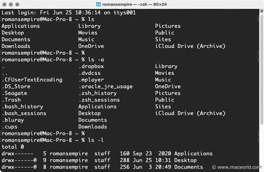
Task: Click the window title 'romansempire — -zsh — 80×24'
Action: (x=134, y=4)
